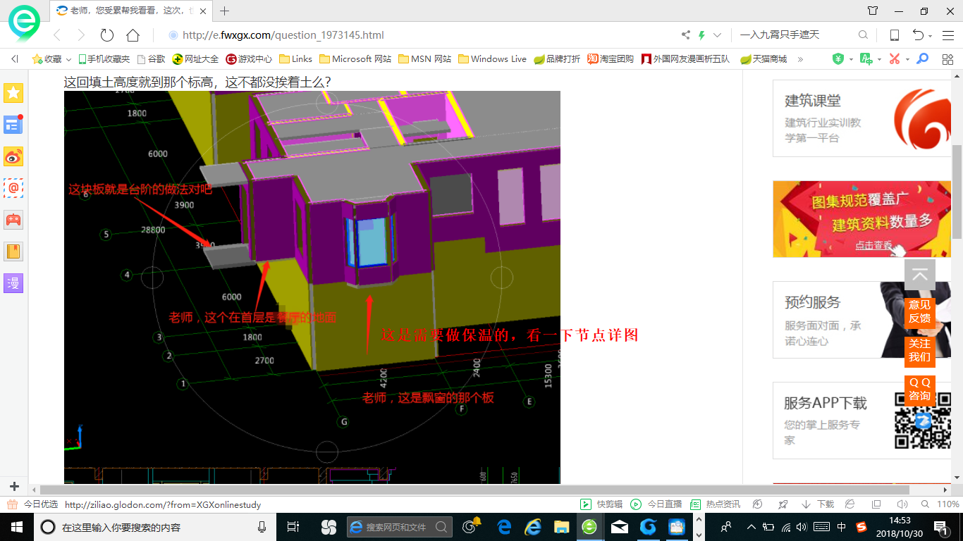Open the 天猫商城 bookmark
Screen dimensions: 963x541
[763, 59]
